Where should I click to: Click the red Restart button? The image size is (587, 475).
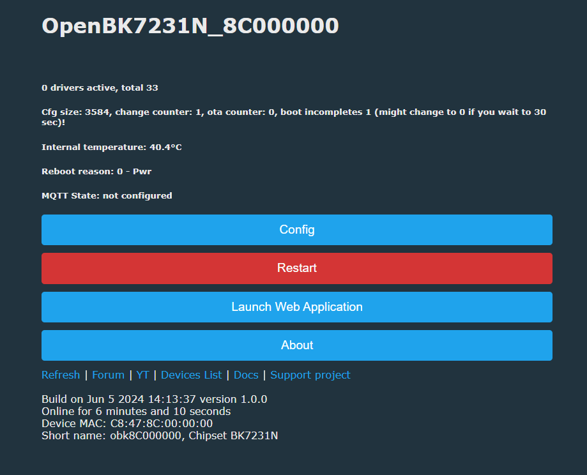297,268
